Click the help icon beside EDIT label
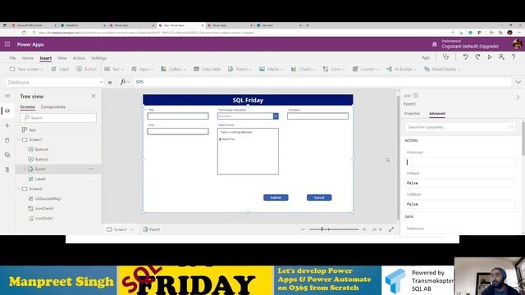The image size is (525, 295). 416,96
